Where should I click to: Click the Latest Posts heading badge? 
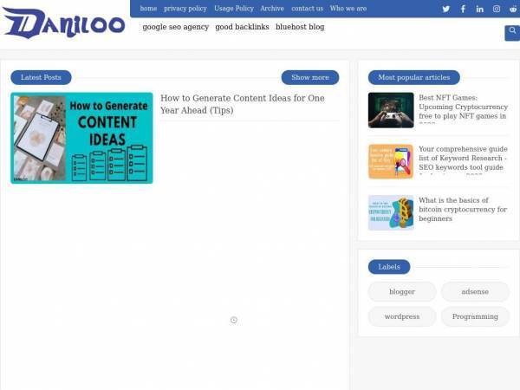point(41,77)
